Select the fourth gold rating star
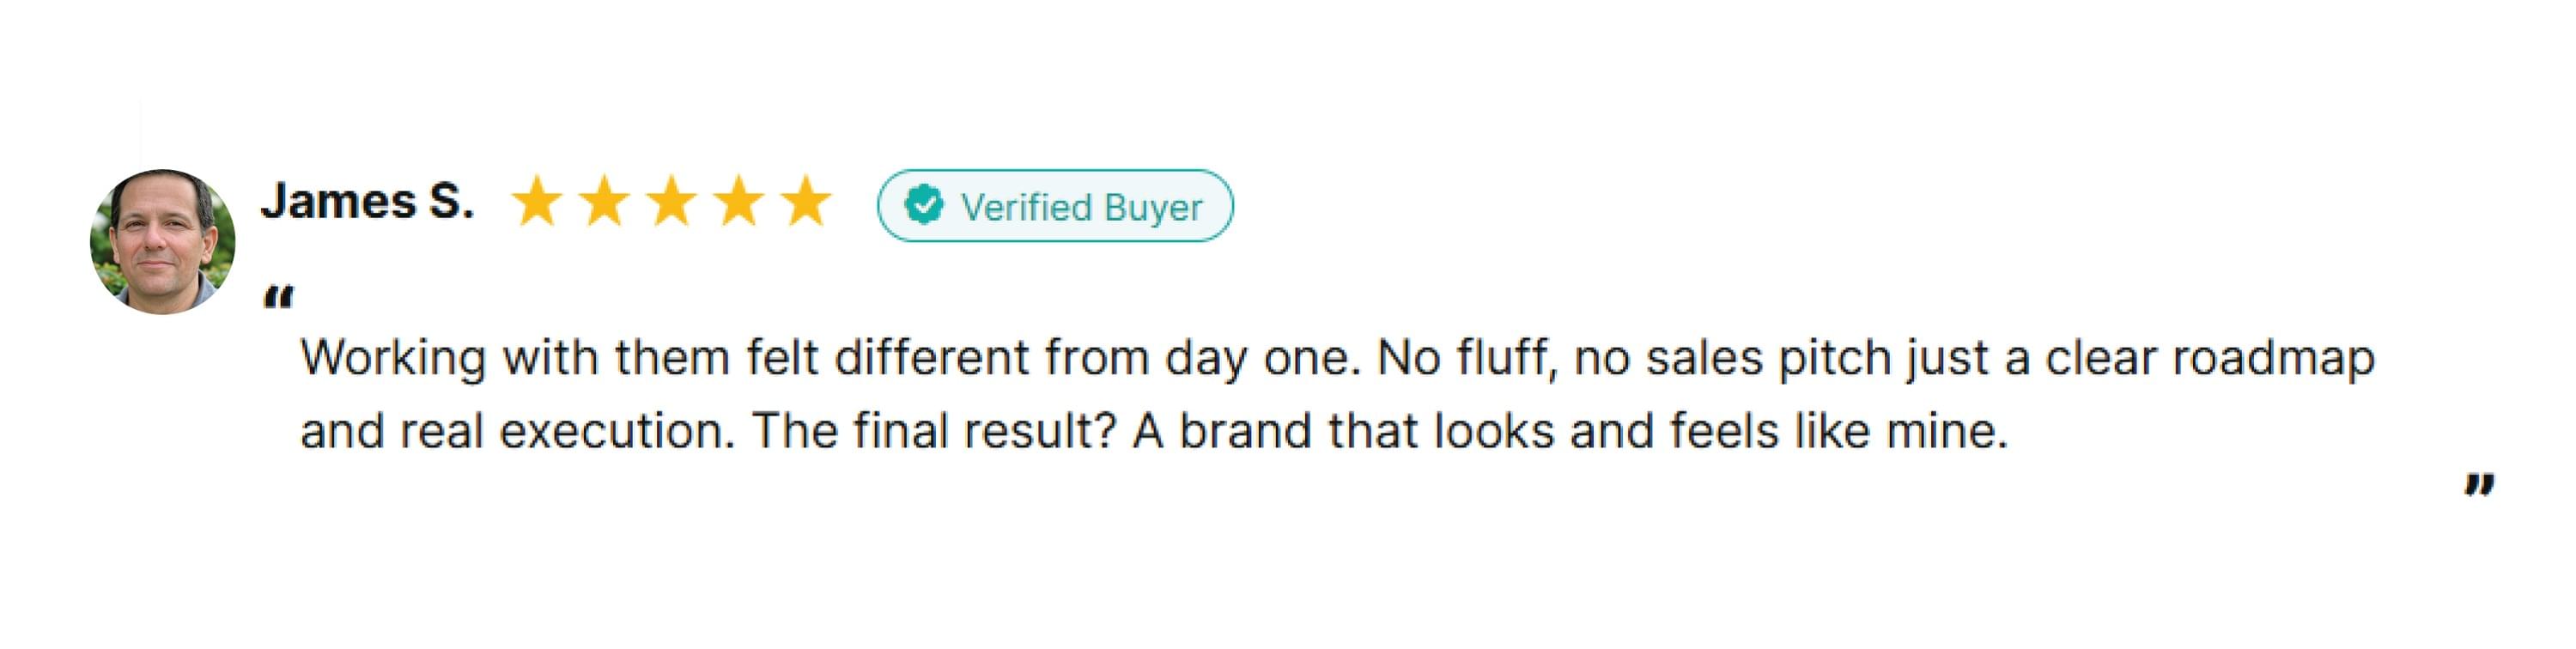This screenshot has height=649, width=2576. (x=738, y=202)
